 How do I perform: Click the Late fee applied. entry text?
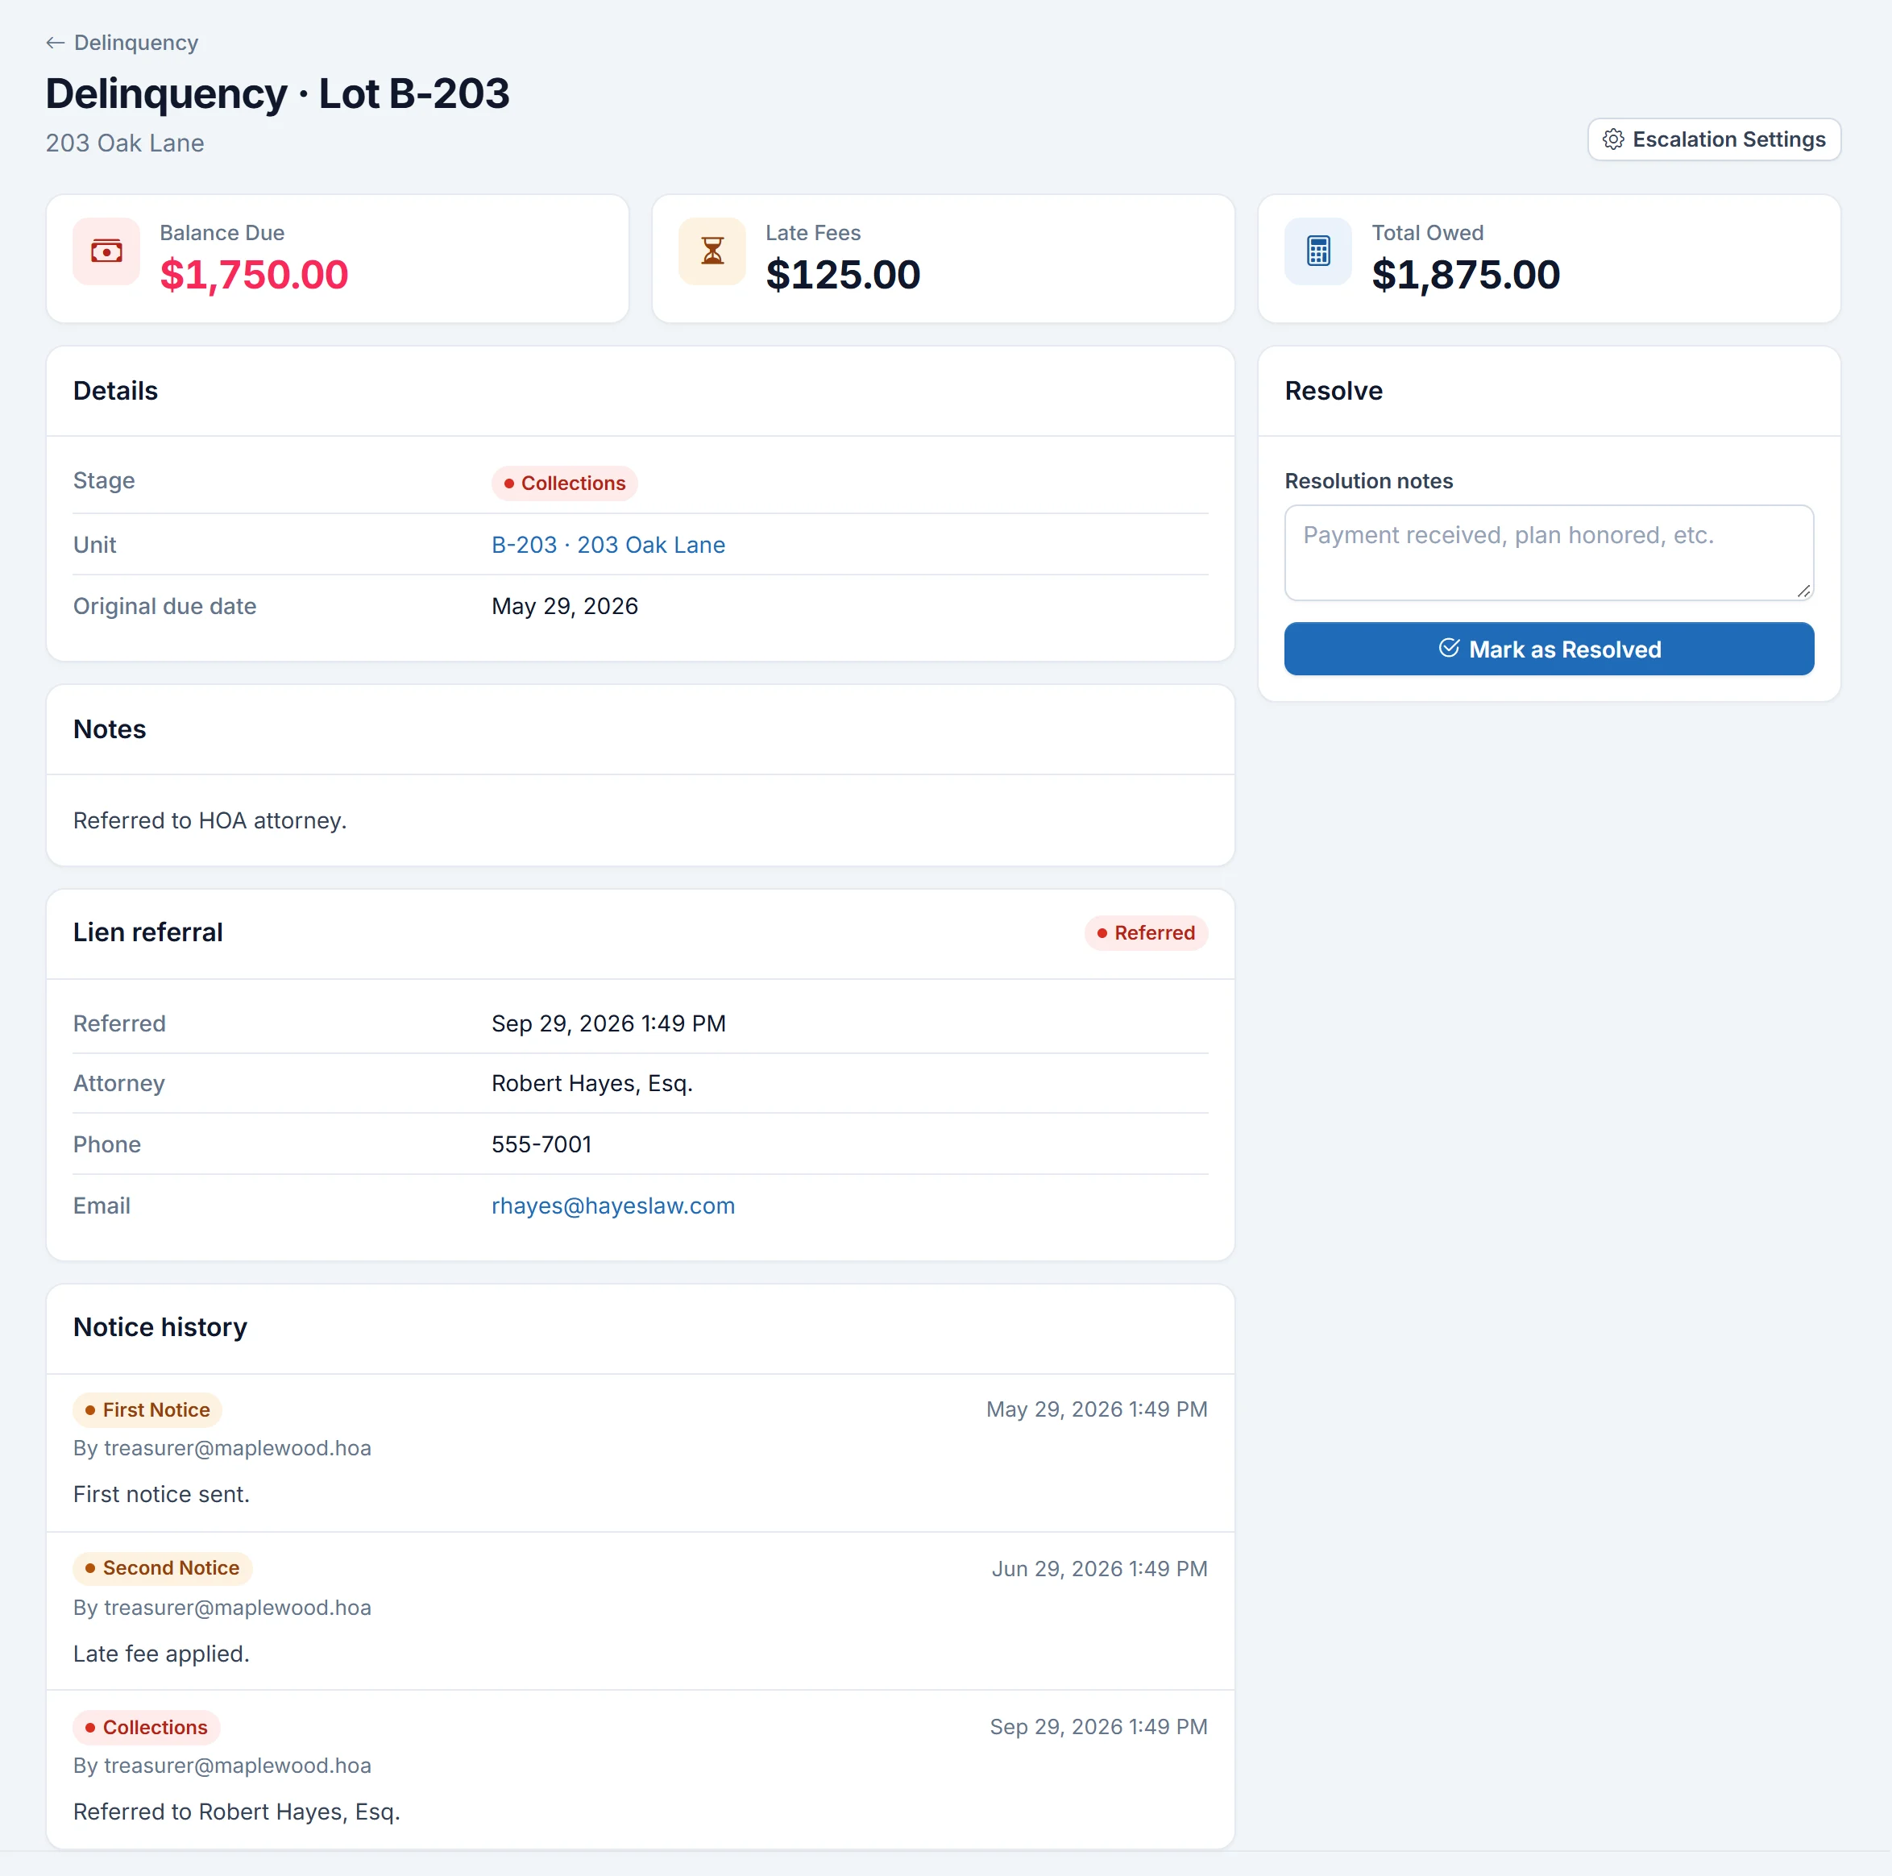162,1654
